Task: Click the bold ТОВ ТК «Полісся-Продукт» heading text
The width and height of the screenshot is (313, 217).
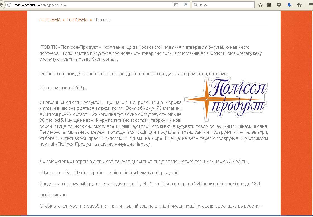Action: pyautogui.click(x=82, y=47)
